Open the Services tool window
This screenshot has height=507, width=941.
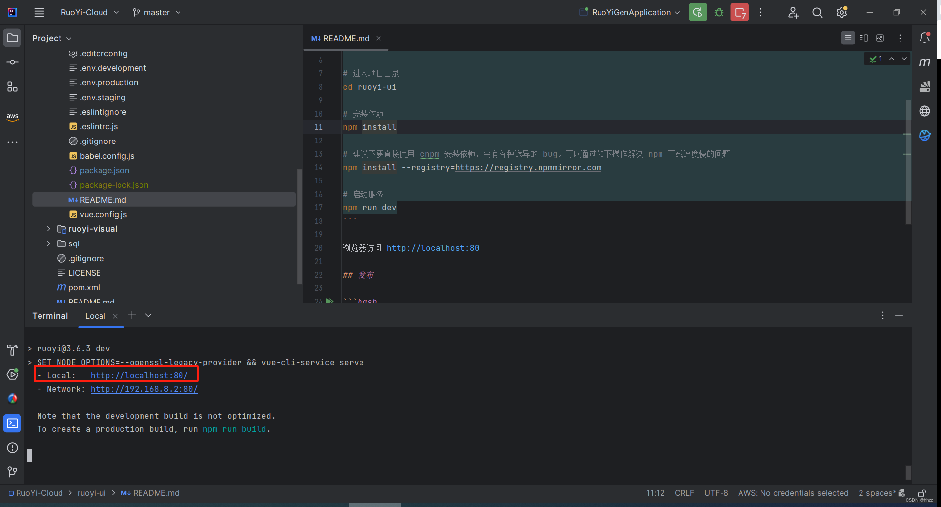click(12, 374)
